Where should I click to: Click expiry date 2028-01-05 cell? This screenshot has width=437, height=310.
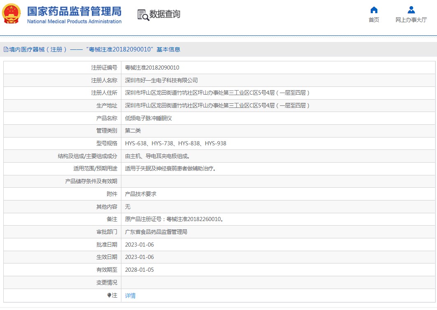[139, 270]
